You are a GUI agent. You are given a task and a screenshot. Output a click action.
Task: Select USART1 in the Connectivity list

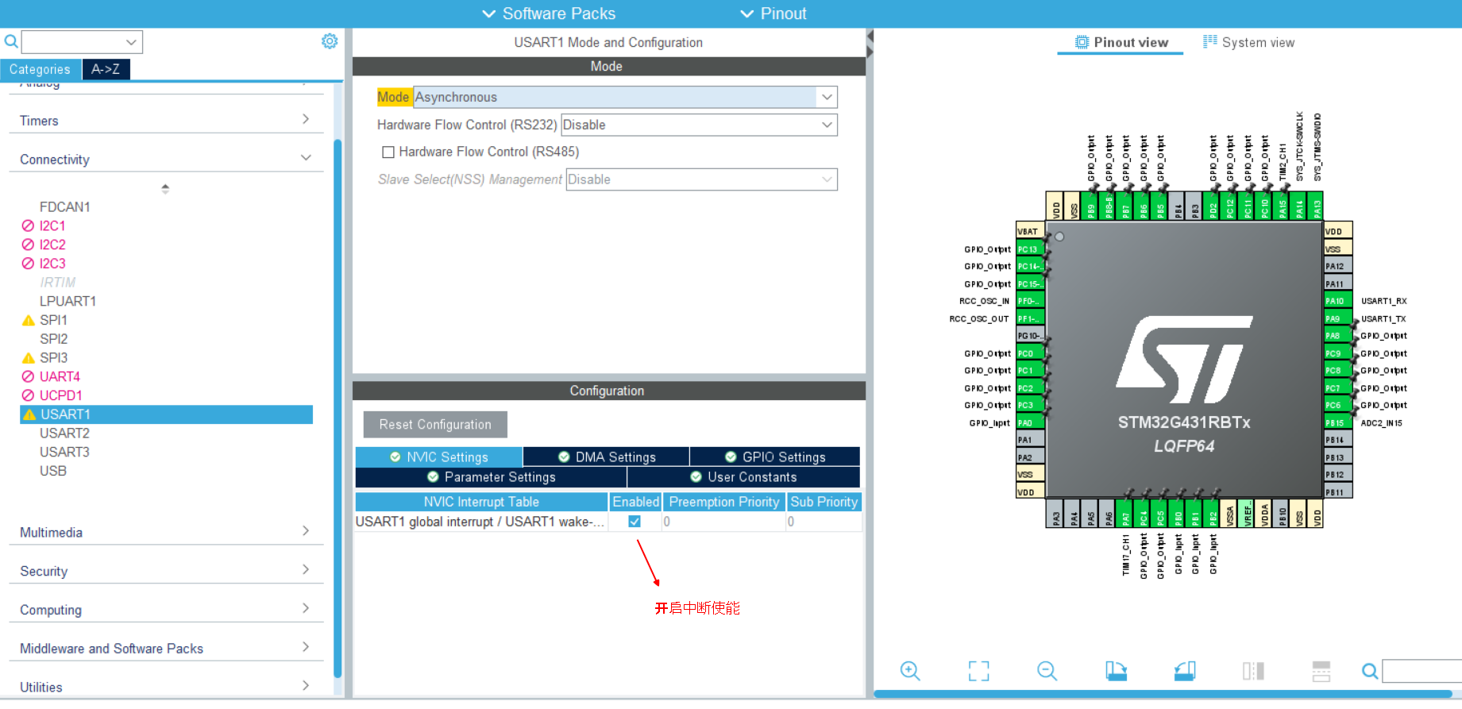166,414
